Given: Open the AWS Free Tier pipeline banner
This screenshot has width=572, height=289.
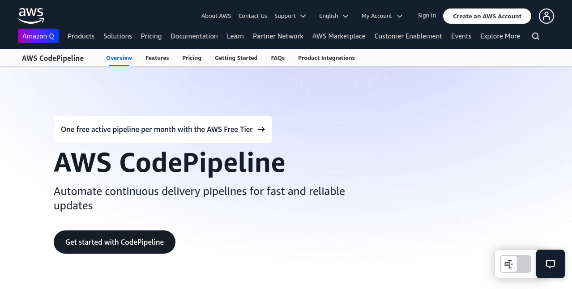Looking at the screenshot, I should (163, 129).
